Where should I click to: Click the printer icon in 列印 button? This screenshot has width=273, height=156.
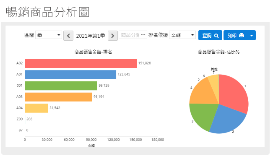click(x=242, y=35)
